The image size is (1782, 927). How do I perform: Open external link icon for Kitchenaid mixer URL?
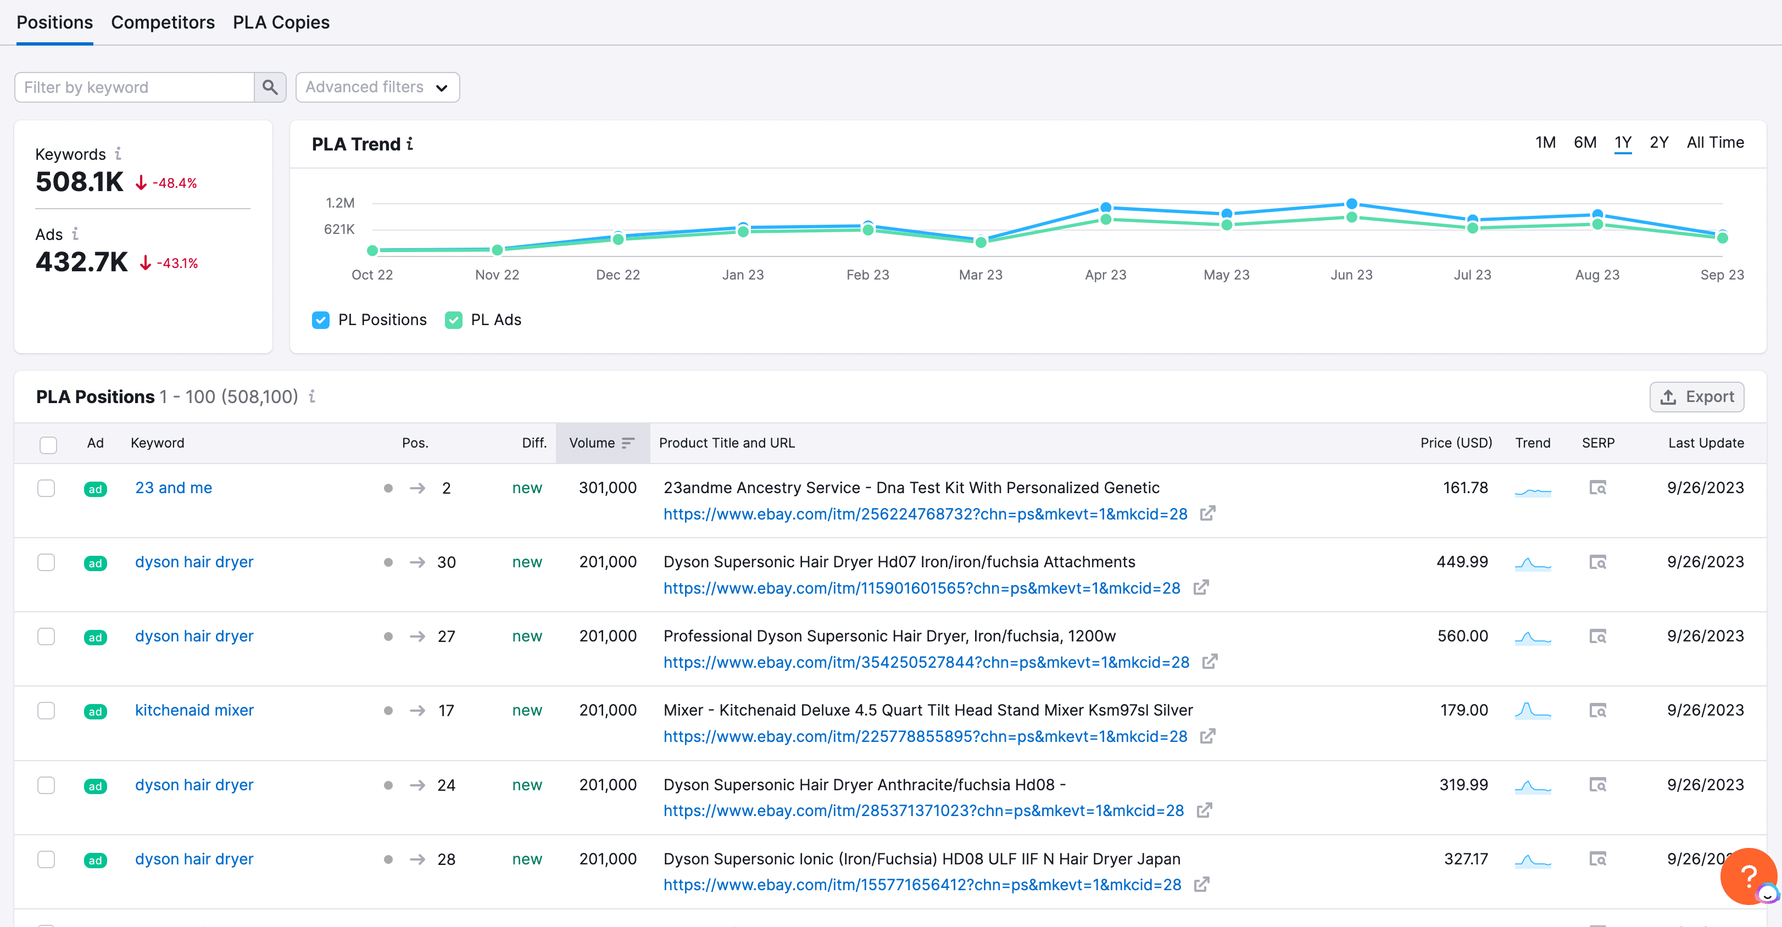point(1208,735)
